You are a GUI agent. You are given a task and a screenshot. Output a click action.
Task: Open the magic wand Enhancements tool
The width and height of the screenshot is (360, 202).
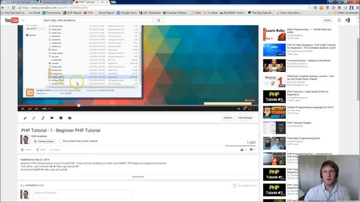pyautogui.click(x=34, y=118)
